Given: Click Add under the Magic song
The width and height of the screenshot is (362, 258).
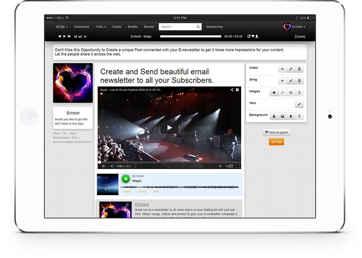Looking at the screenshot, I should pyautogui.click(x=156, y=192).
